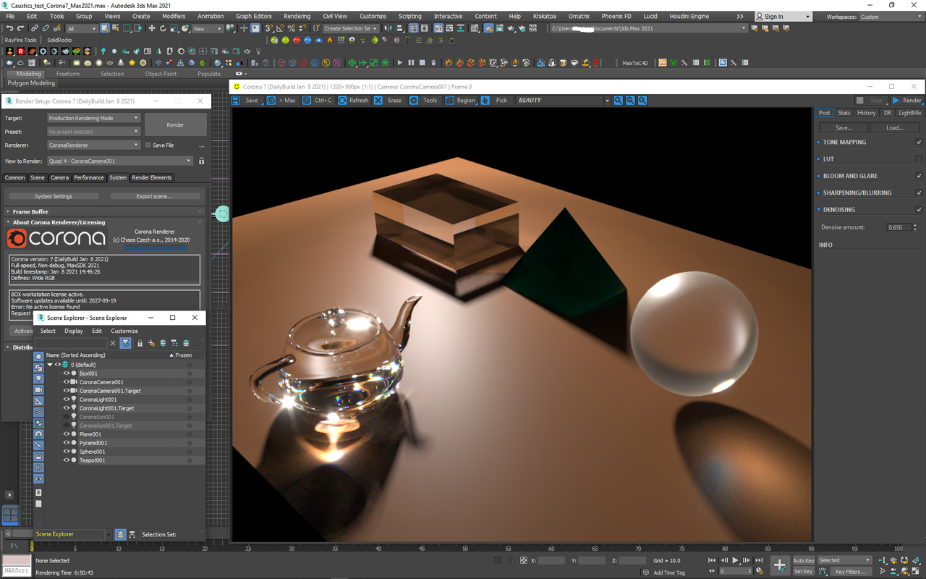Image resolution: width=926 pixels, height=579 pixels.
Task: Click the Render button in Render Setup
Action: [x=176, y=124]
